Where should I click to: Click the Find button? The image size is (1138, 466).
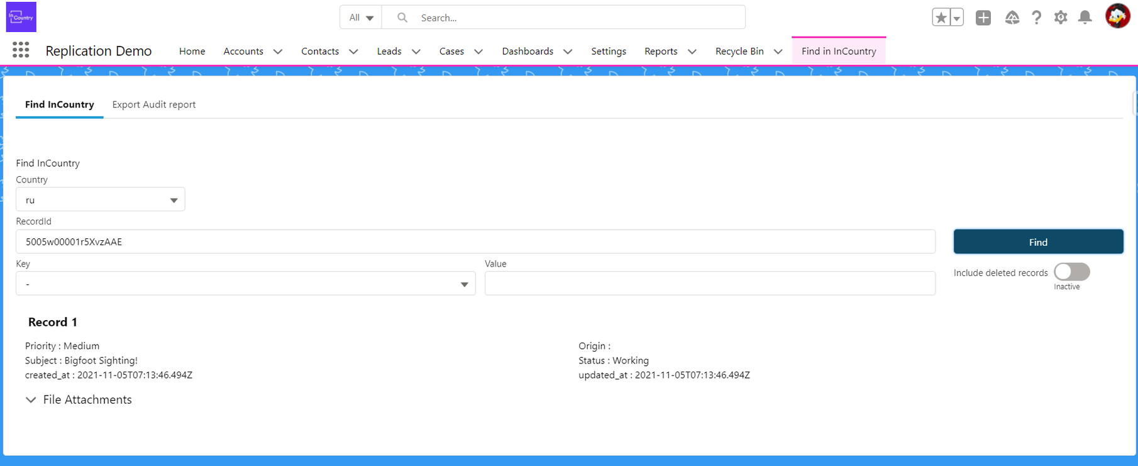click(1038, 242)
